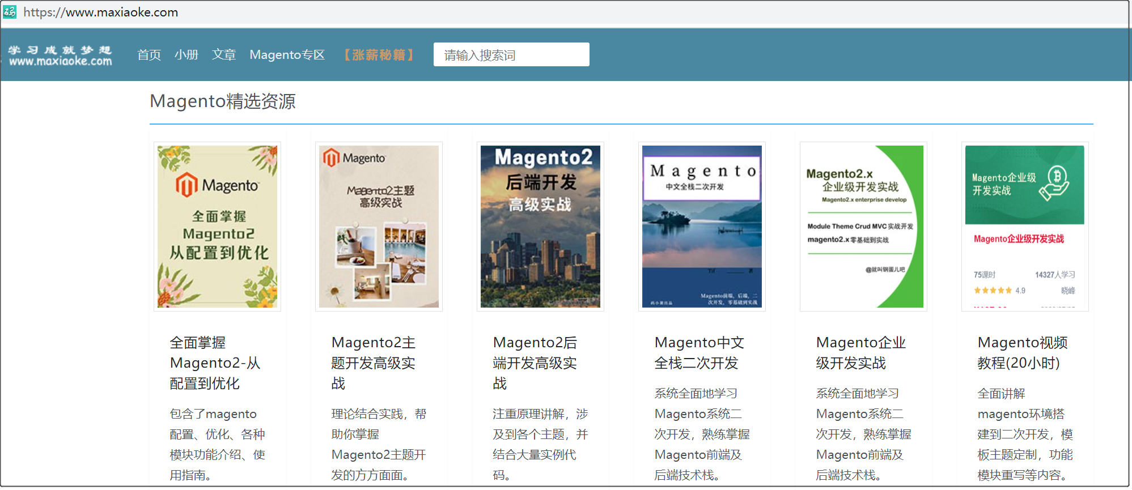
Task: Click the site favicon in address bar
Action: pos(10,12)
